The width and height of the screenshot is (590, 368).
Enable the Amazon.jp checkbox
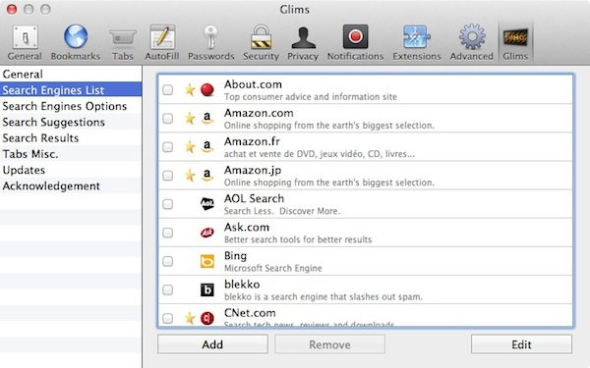(168, 176)
